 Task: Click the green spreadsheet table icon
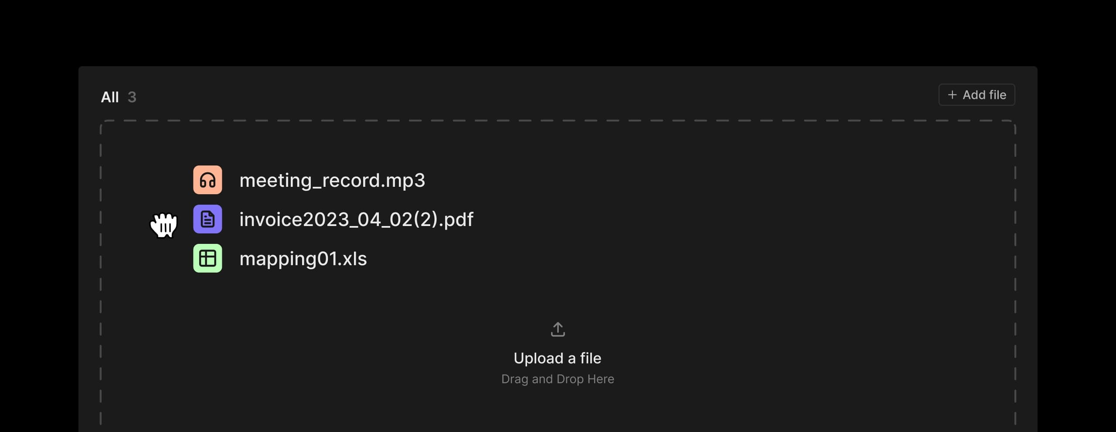(208, 258)
